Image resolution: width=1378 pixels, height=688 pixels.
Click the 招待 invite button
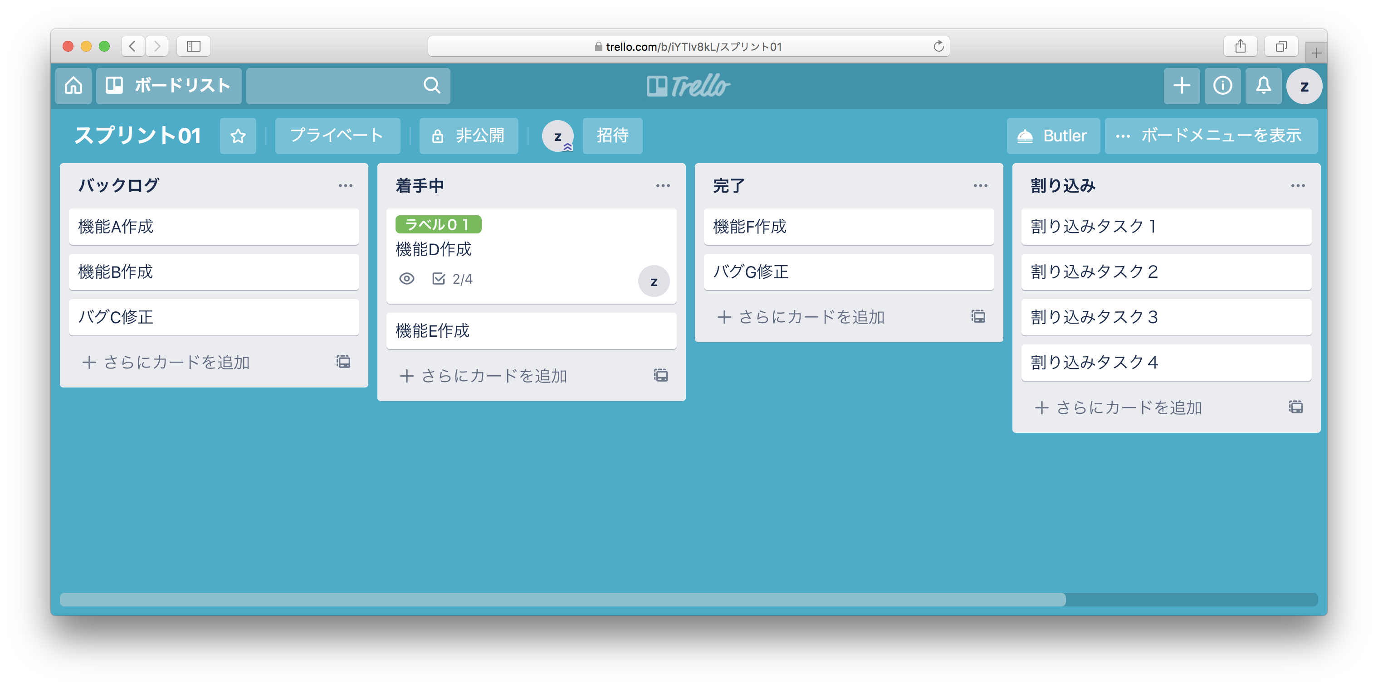612,136
